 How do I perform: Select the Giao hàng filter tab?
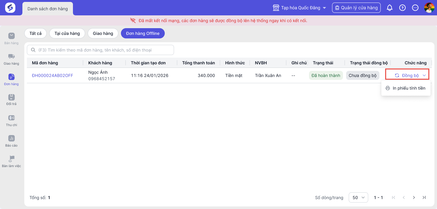pyautogui.click(x=103, y=33)
